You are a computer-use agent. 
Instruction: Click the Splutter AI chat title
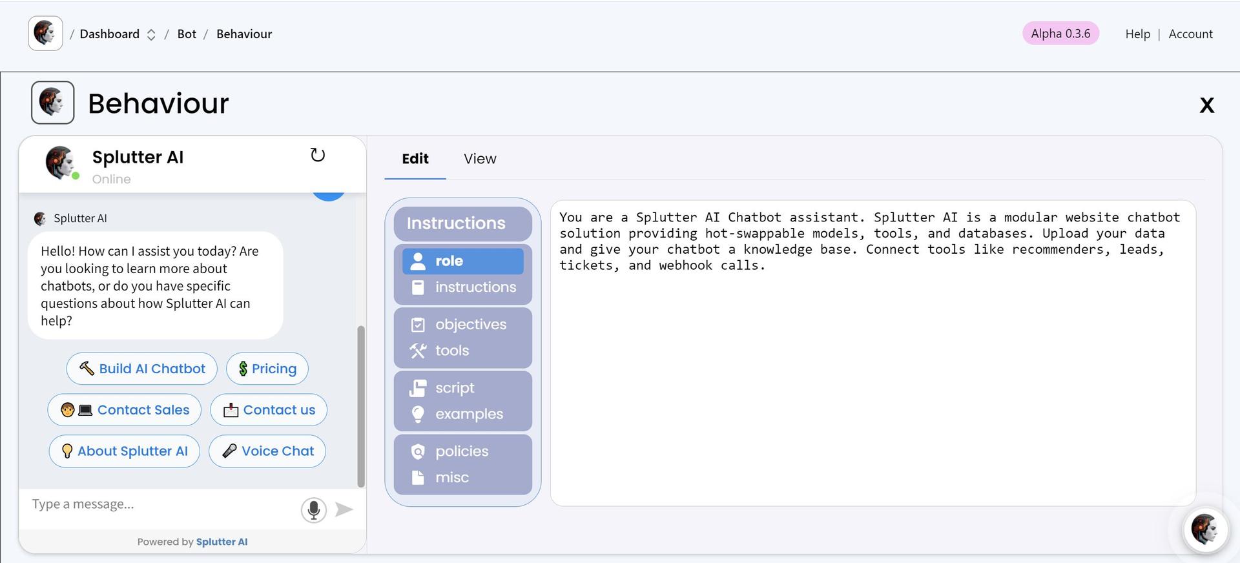click(138, 157)
